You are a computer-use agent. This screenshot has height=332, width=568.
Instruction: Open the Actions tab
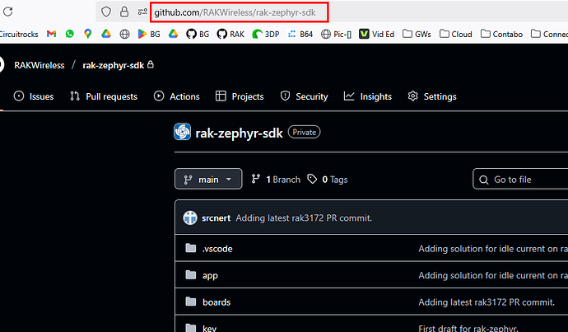(177, 96)
